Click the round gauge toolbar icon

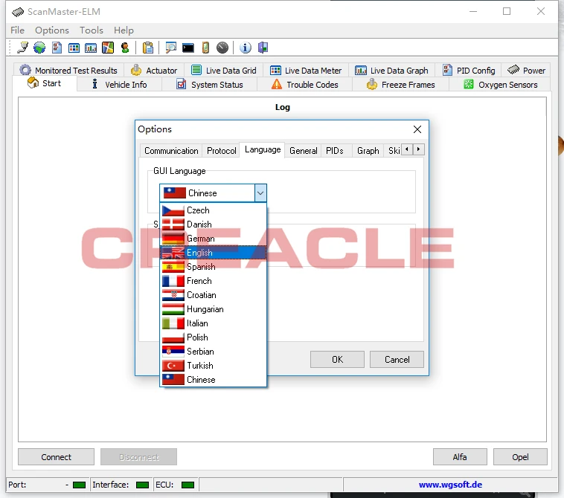[222, 48]
